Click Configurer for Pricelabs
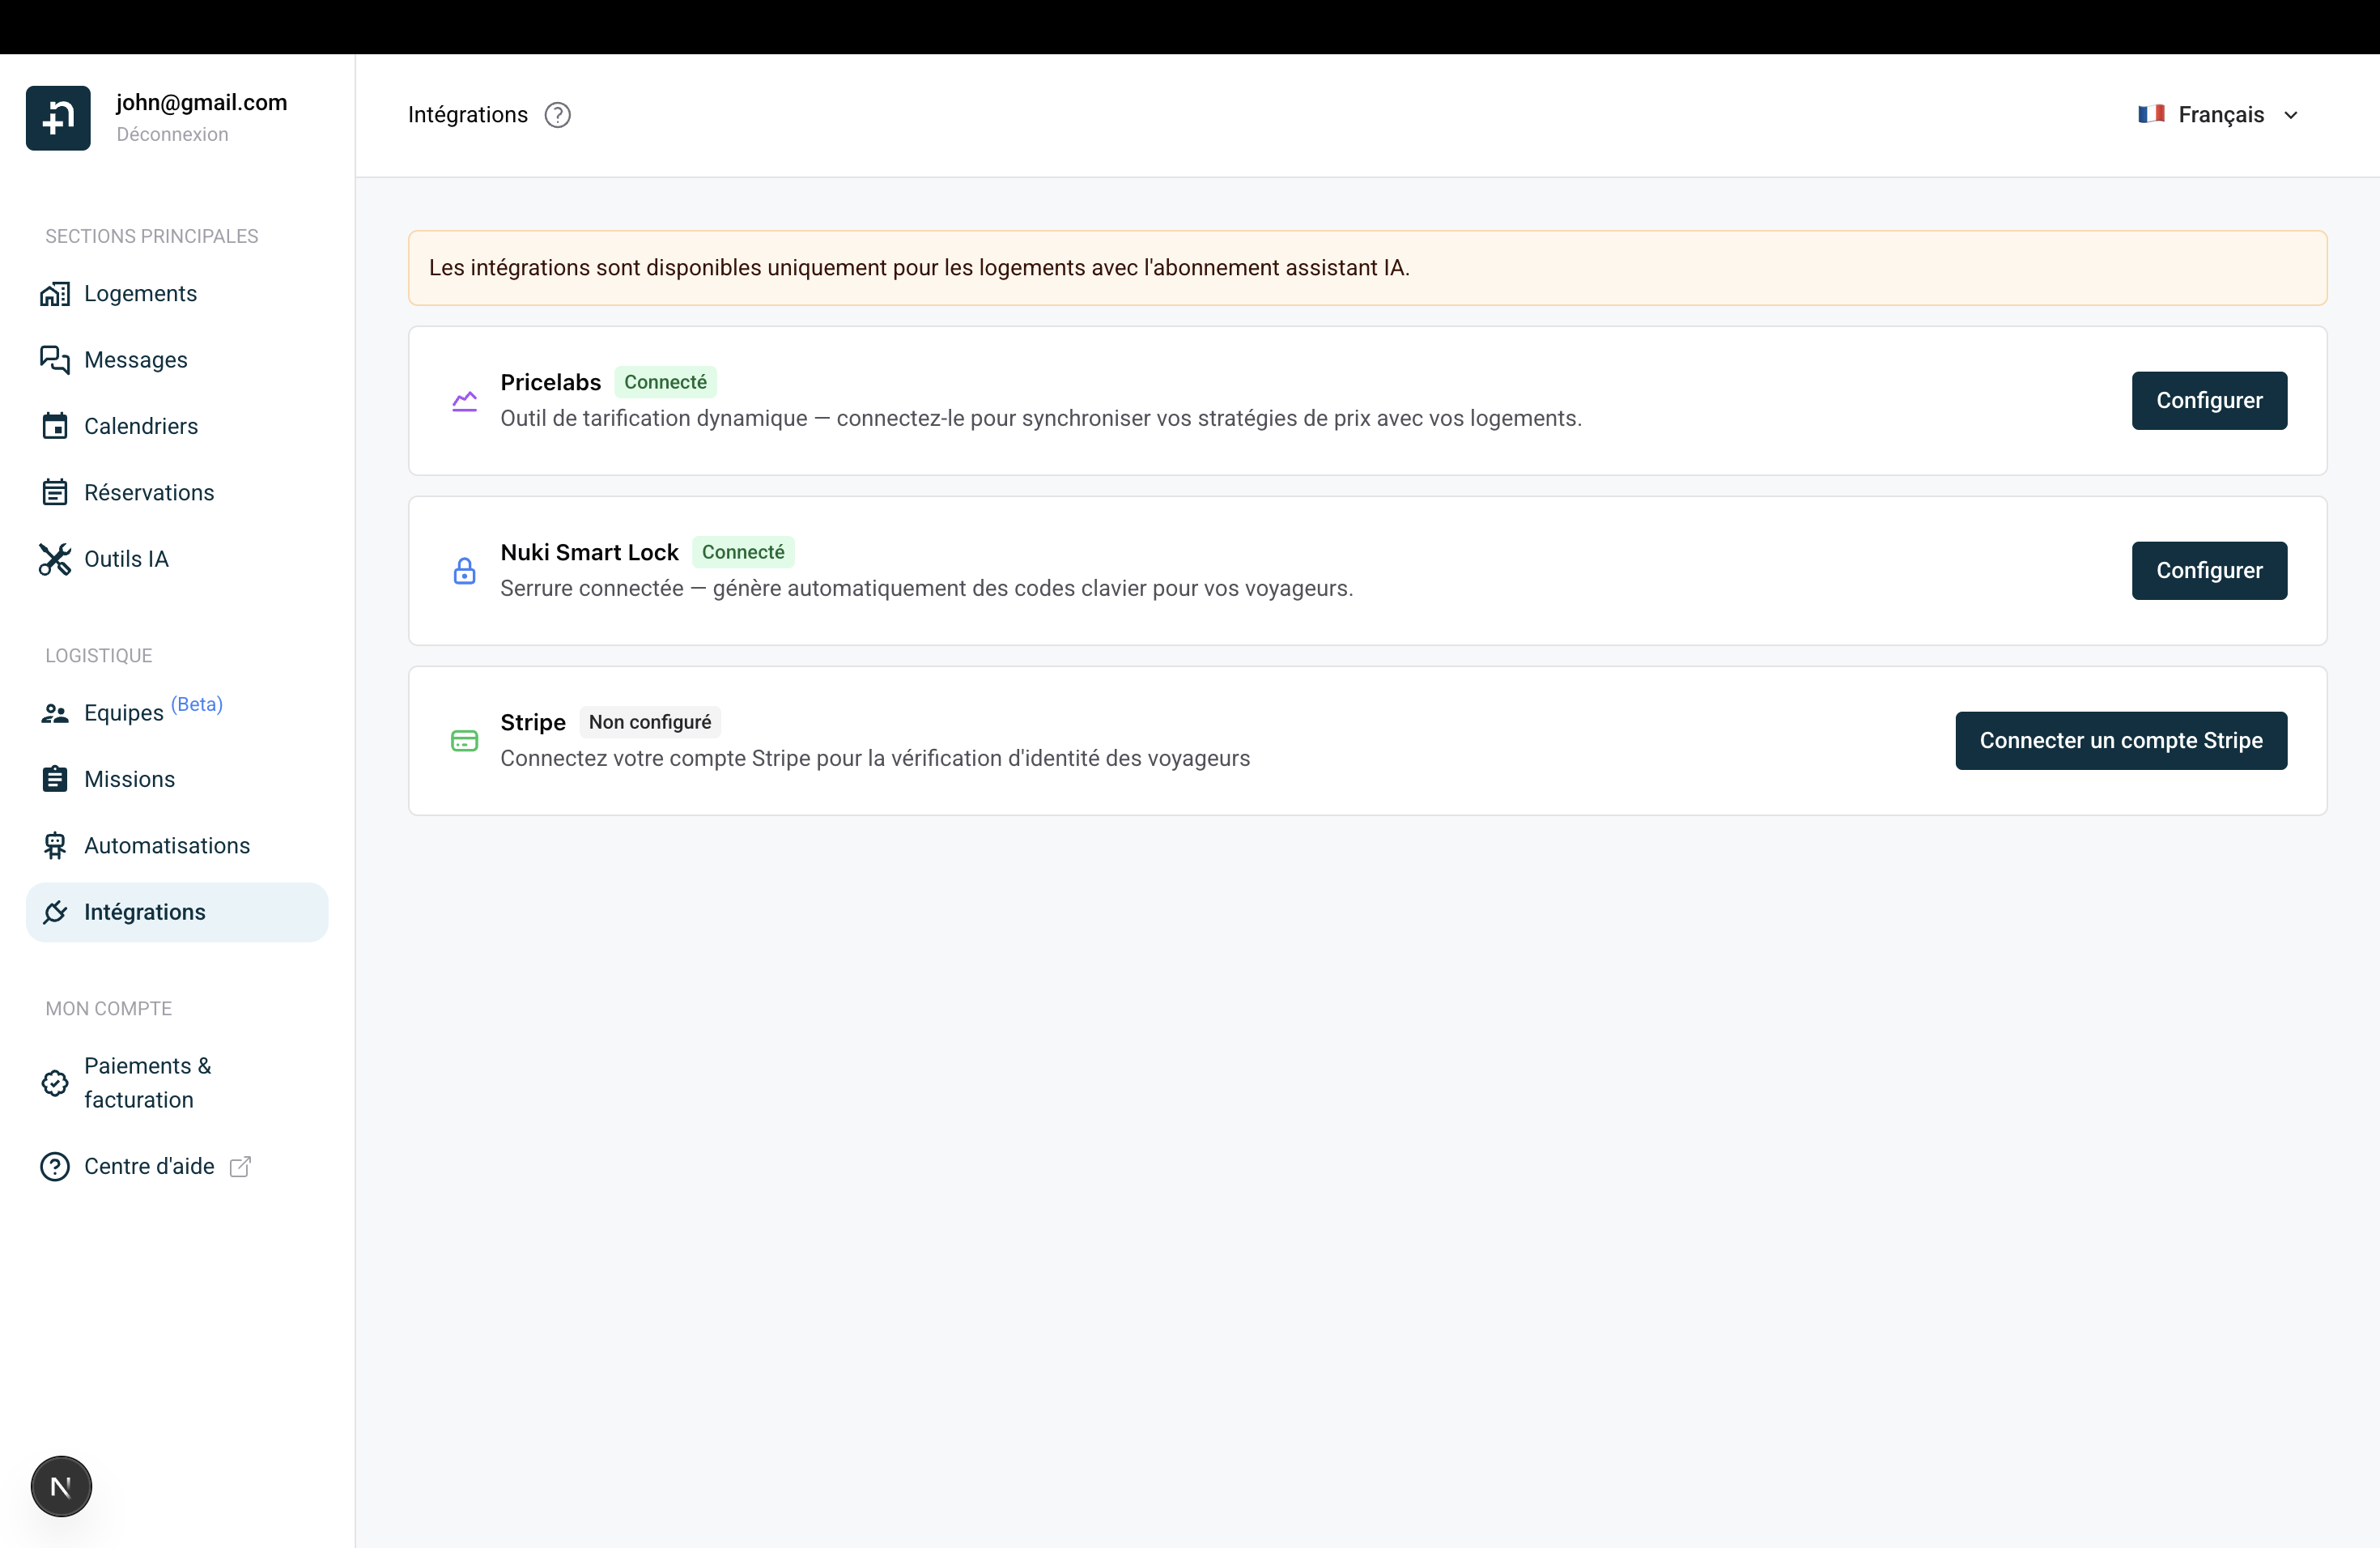This screenshot has width=2380, height=1548. coord(2209,401)
